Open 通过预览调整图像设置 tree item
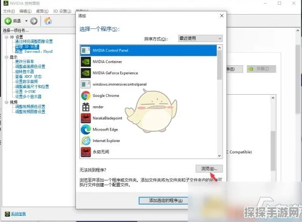Screen dimensions: 302x222 point(34,42)
